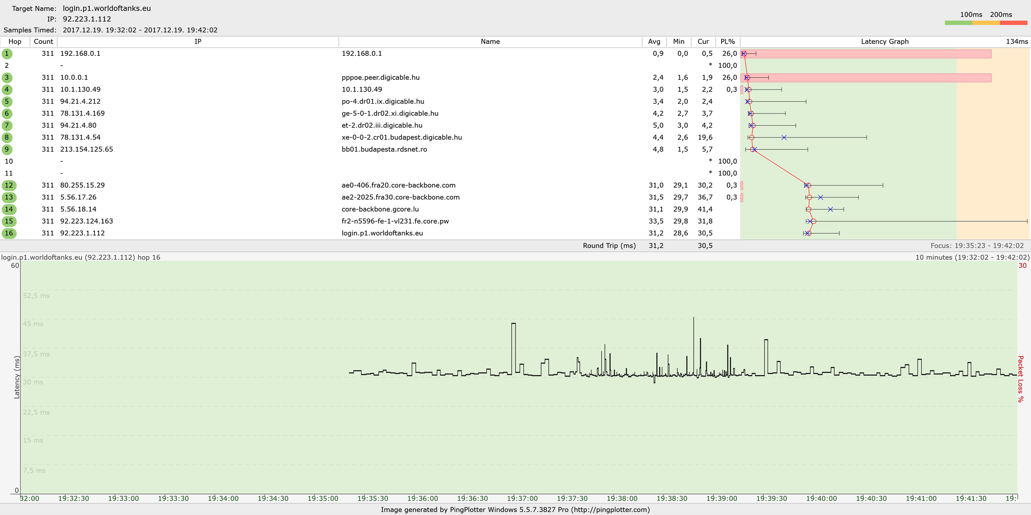
Task: Select ae2-2025.fra30.core-backbone.com name
Action: coord(400,197)
